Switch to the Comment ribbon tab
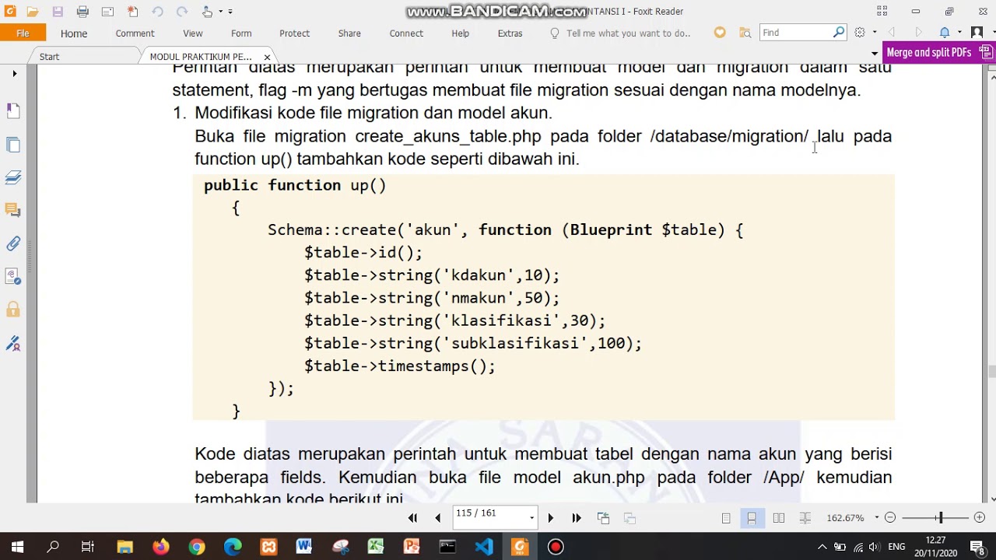This screenshot has height=560, width=996. click(x=135, y=33)
